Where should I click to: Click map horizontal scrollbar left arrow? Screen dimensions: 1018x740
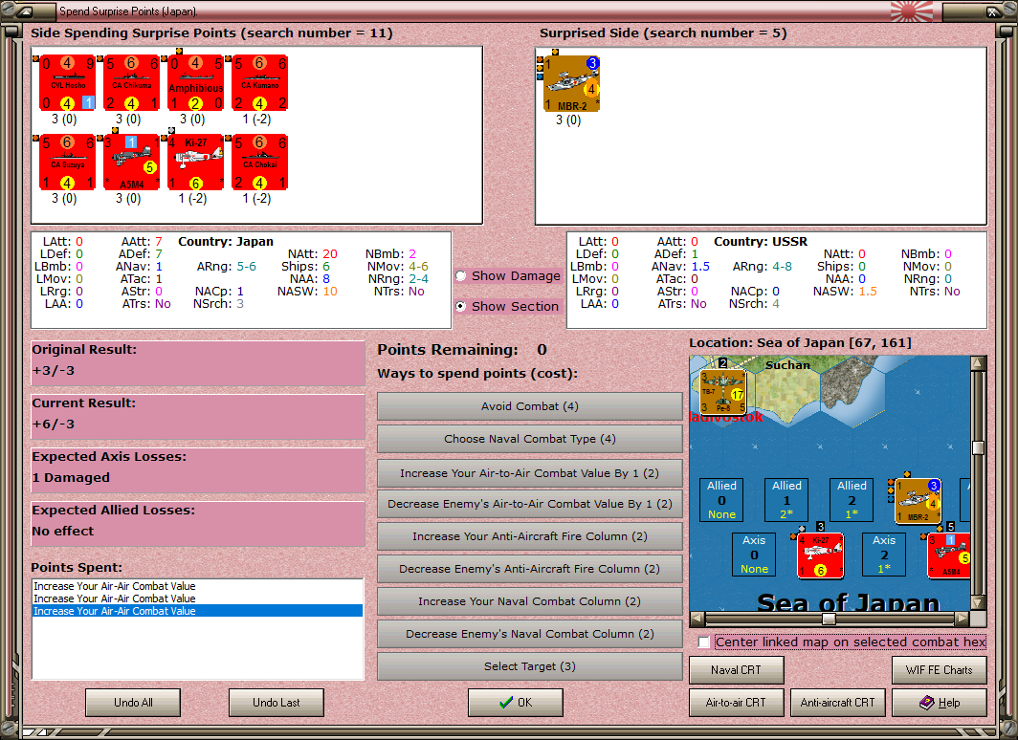[x=697, y=618]
